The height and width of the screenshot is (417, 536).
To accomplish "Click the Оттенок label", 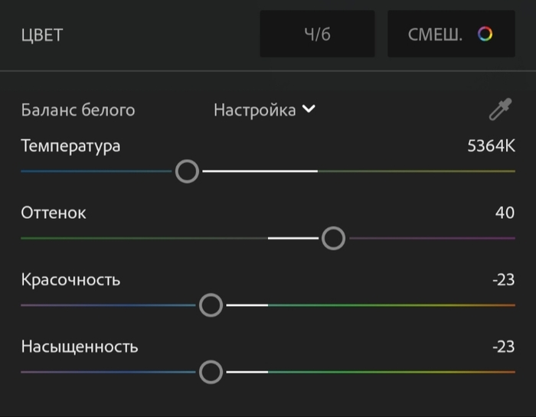I will pyautogui.click(x=54, y=213).
